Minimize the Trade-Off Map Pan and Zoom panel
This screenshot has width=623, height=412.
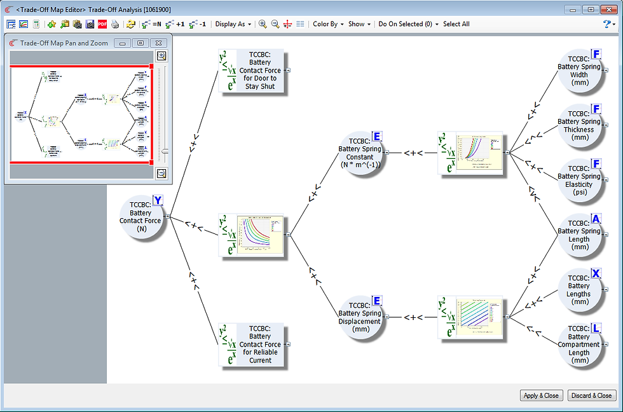pyautogui.click(x=122, y=43)
